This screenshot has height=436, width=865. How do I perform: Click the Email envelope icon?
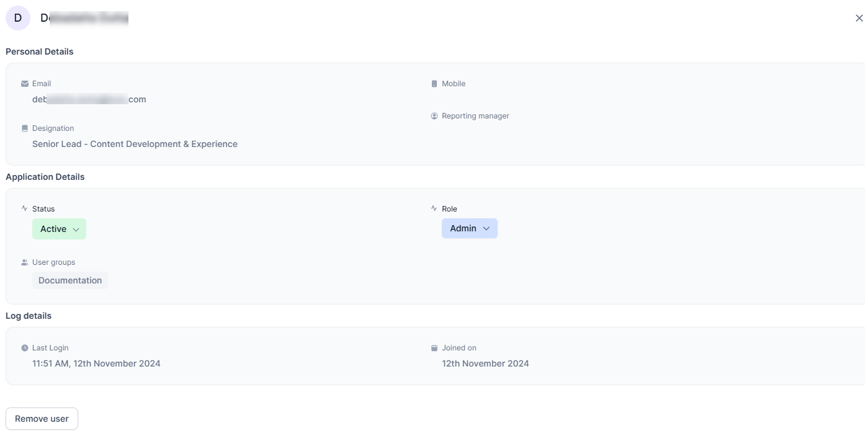[24, 83]
